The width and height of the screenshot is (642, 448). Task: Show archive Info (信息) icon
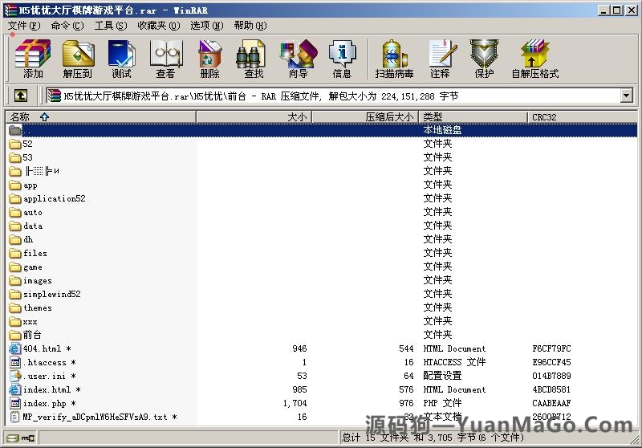tap(342, 59)
